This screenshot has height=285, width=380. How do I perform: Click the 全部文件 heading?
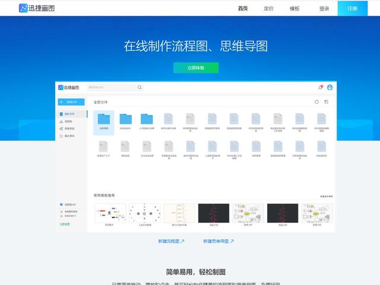[100, 102]
